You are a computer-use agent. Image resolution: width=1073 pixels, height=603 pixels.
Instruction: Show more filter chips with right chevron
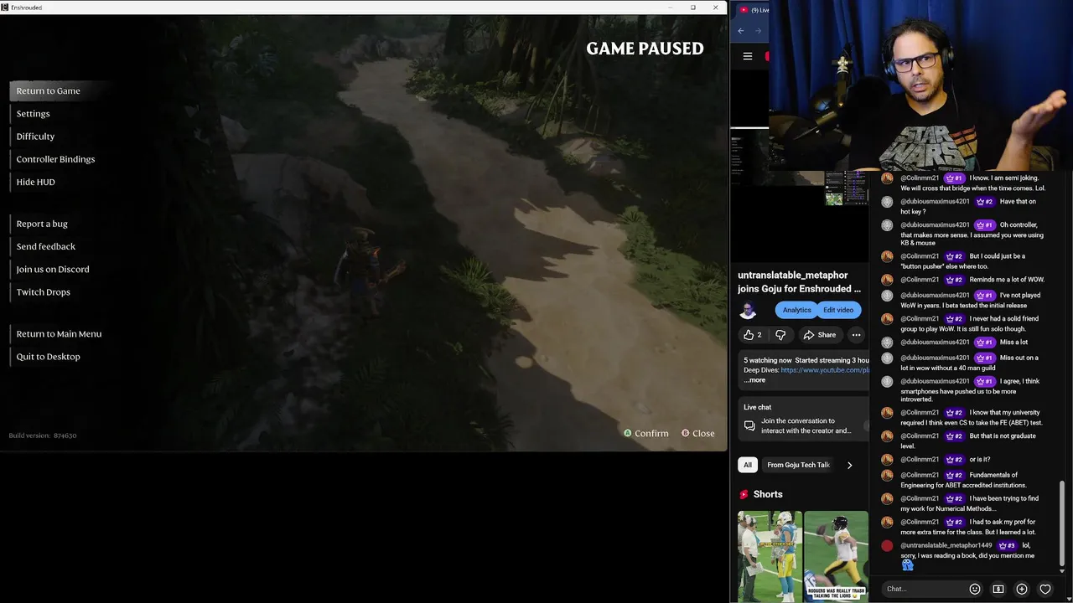coord(849,465)
